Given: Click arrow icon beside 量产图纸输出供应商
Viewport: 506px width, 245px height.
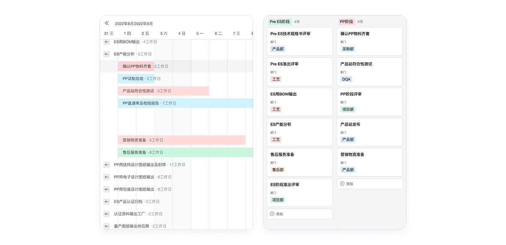Looking at the screenshot, I should point(107,226).
